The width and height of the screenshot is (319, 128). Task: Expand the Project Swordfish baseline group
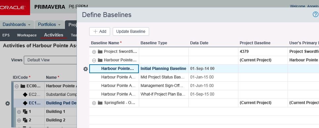click(94, 52)
